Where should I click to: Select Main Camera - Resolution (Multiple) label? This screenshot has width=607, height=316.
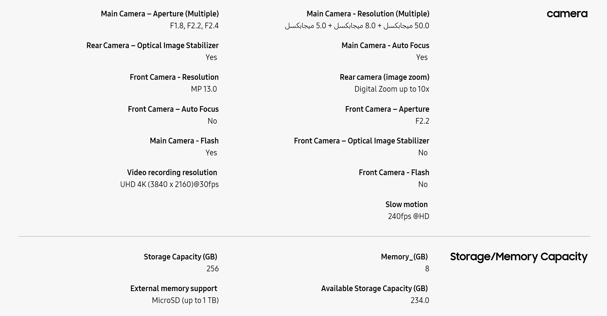pos(368,14)
